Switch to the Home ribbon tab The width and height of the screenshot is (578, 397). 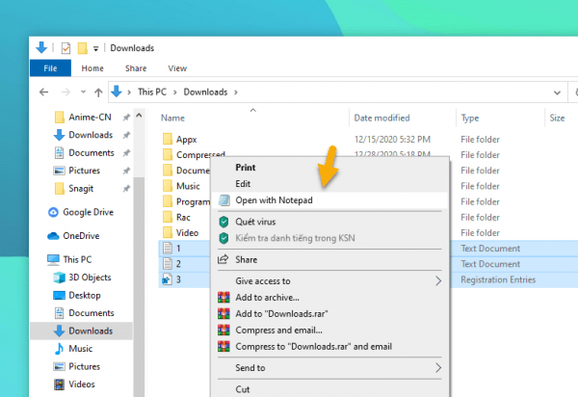[92, 68]
